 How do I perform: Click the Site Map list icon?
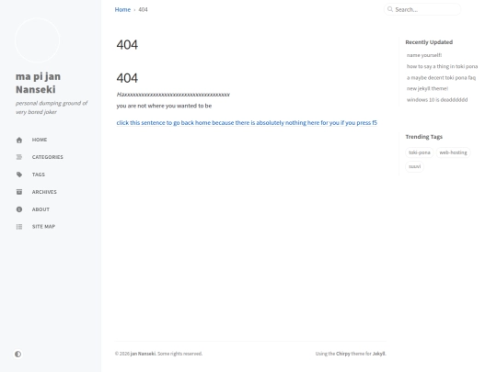[19, 227]
